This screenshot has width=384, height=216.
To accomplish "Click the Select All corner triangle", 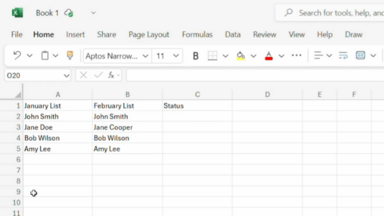I will click(x=18, y=94).
